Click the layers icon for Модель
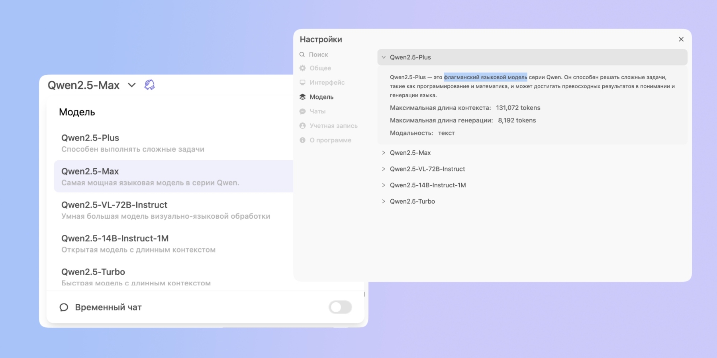Image resolution: width=717 pixels, height=358 pixels. coord(303,97)
